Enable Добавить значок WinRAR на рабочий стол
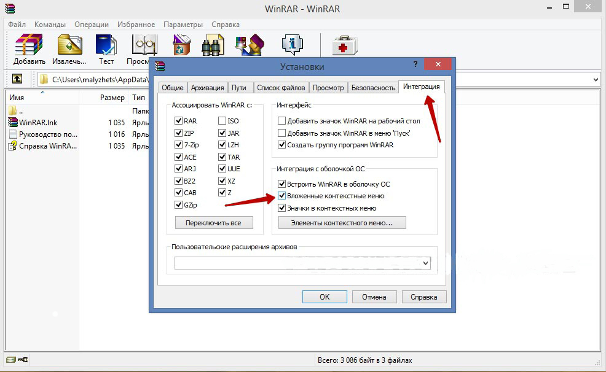 (x=282, y=122)
